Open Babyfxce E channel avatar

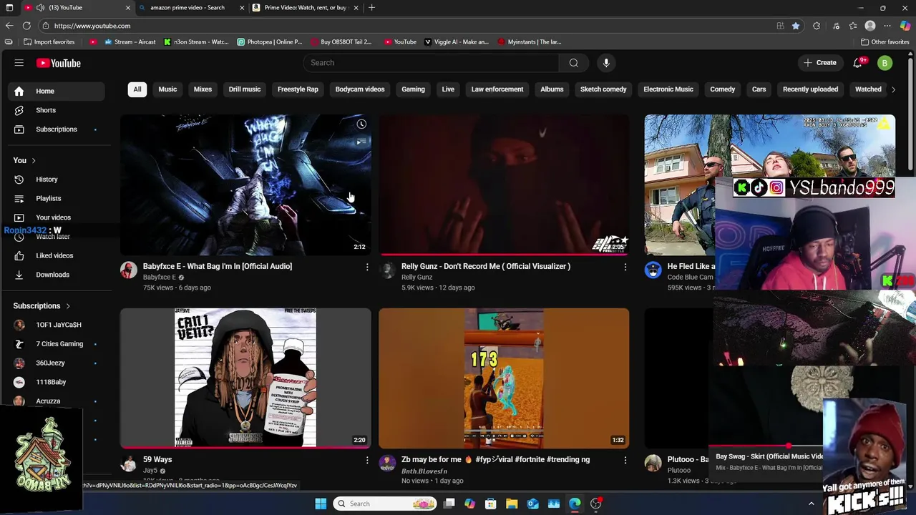[x=129, y=270]
